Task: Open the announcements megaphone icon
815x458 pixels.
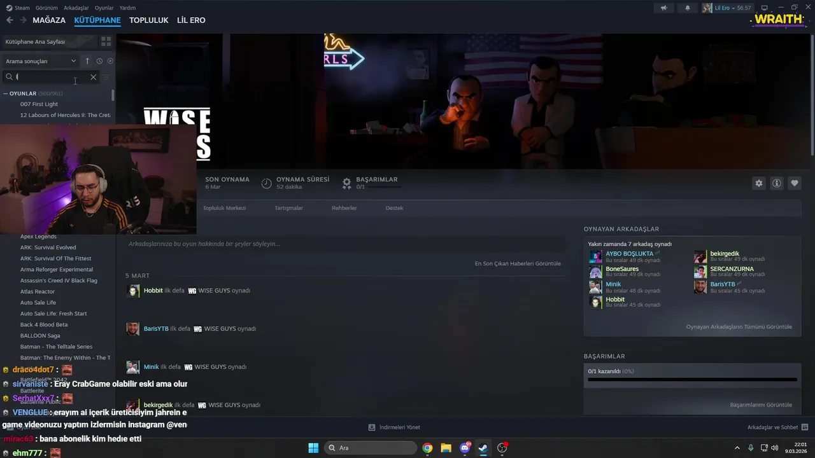Action: tap(663, 8)
